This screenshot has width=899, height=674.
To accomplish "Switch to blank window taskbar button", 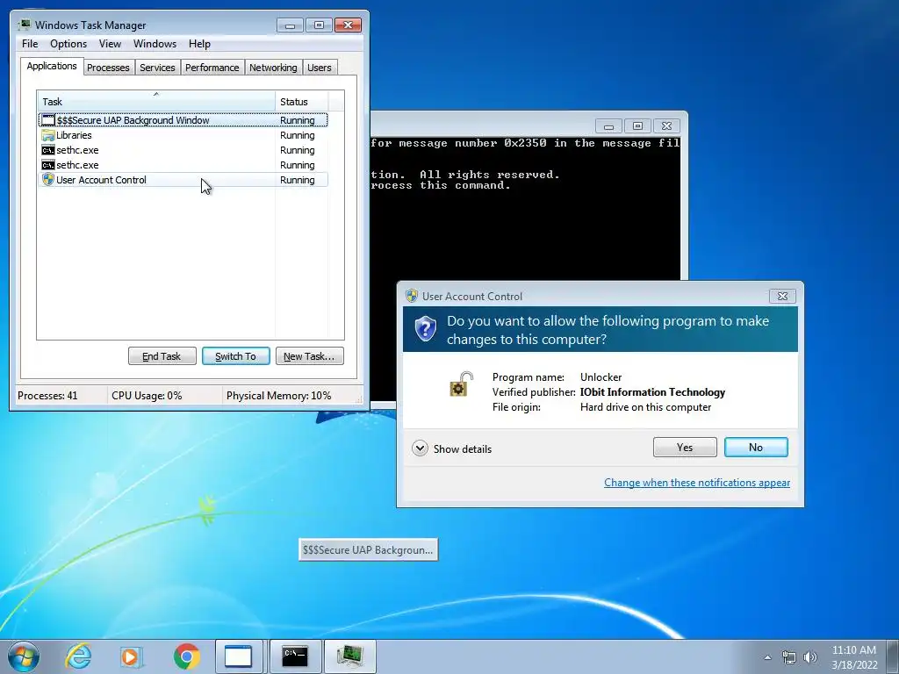I will tap(239, 656).
